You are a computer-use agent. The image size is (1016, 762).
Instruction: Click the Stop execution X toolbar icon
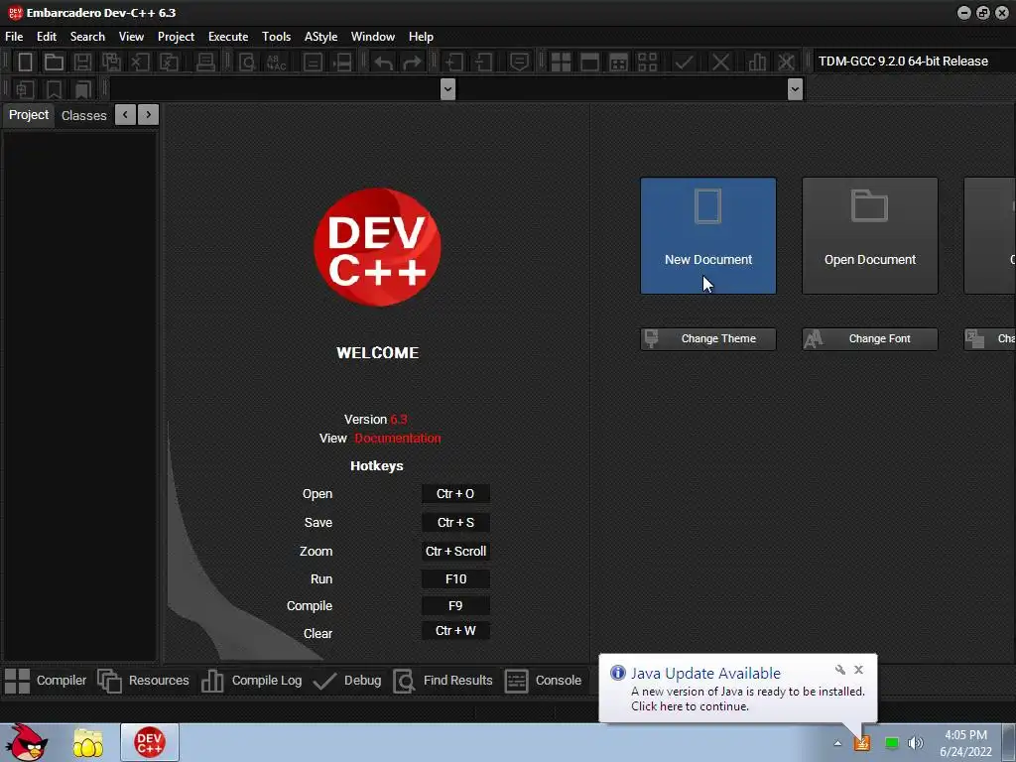click(720, 63)
